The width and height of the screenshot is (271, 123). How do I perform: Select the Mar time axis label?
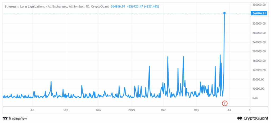pos(163,110)
